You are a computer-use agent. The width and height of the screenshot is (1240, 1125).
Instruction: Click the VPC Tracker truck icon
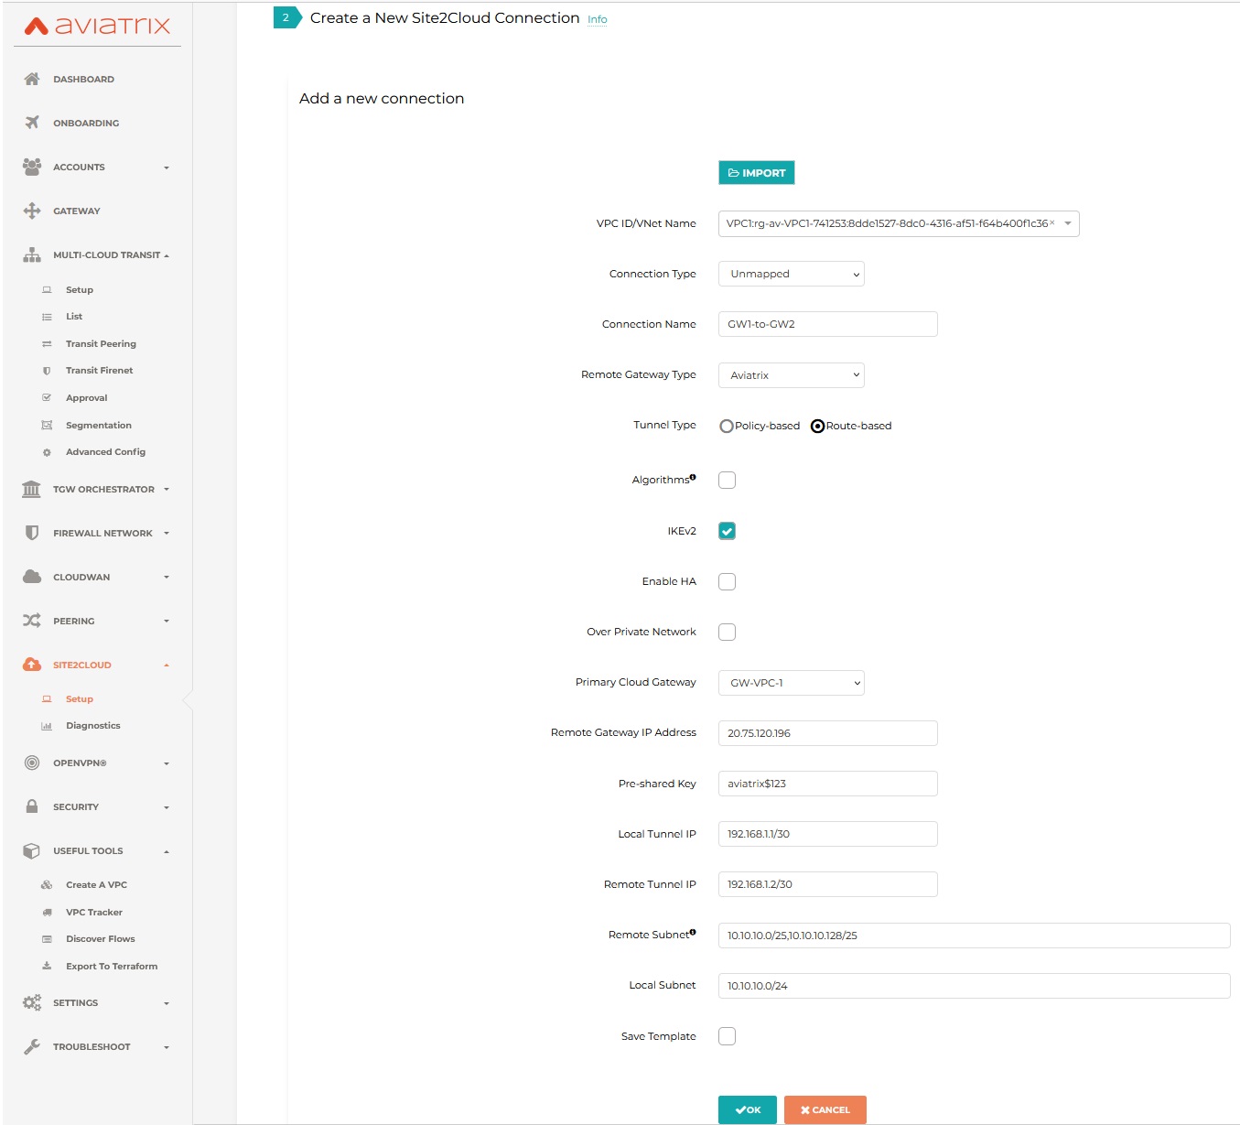[x=47, y=913]
